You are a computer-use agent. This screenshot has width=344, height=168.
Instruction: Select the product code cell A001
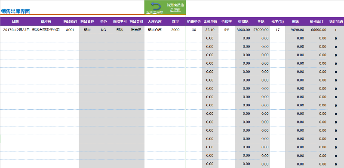(70, 30)
